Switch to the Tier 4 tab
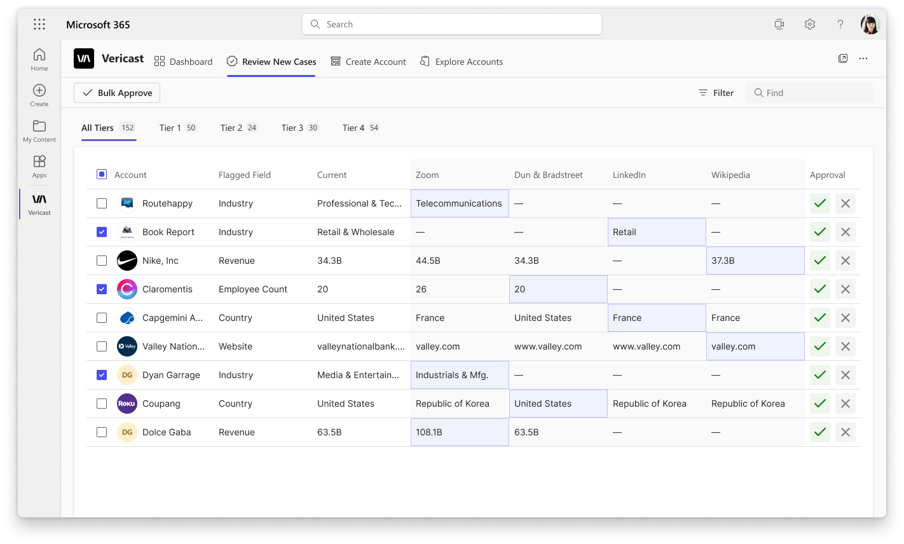Image resolution: width=904 pixels, height=544 pixels. coord(361,128)
